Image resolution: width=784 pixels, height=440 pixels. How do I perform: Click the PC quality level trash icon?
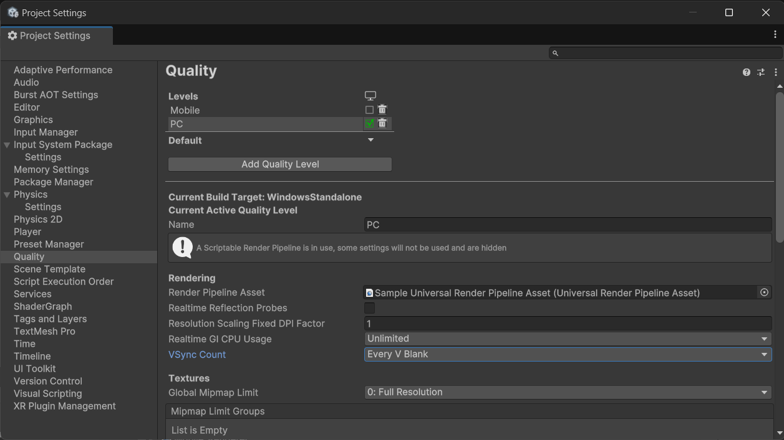pos(382,123)
